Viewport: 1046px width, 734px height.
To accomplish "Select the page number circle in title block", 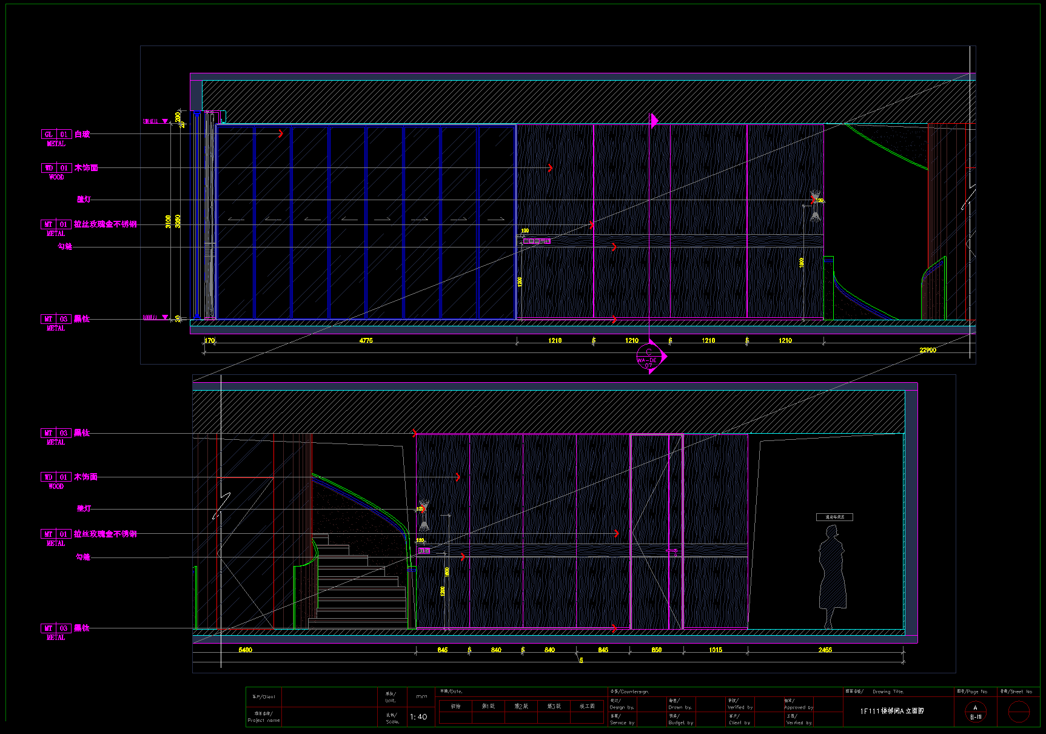I will [976, 712].
